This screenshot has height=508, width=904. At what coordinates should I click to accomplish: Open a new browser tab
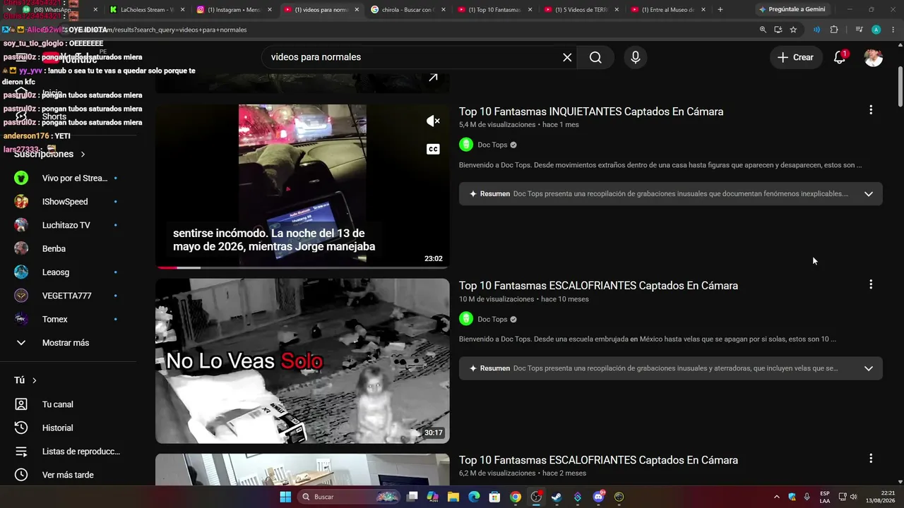[720, 10]
